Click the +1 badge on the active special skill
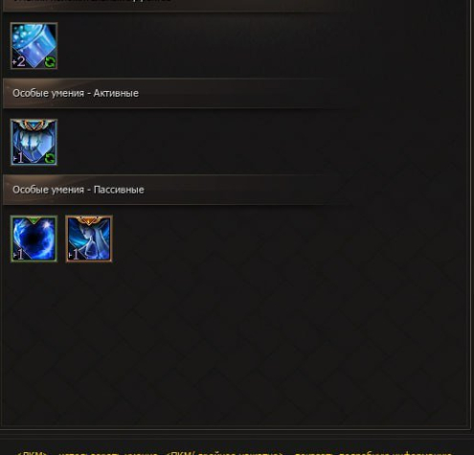This screenshot has height=455, width=474. (18, 158)
